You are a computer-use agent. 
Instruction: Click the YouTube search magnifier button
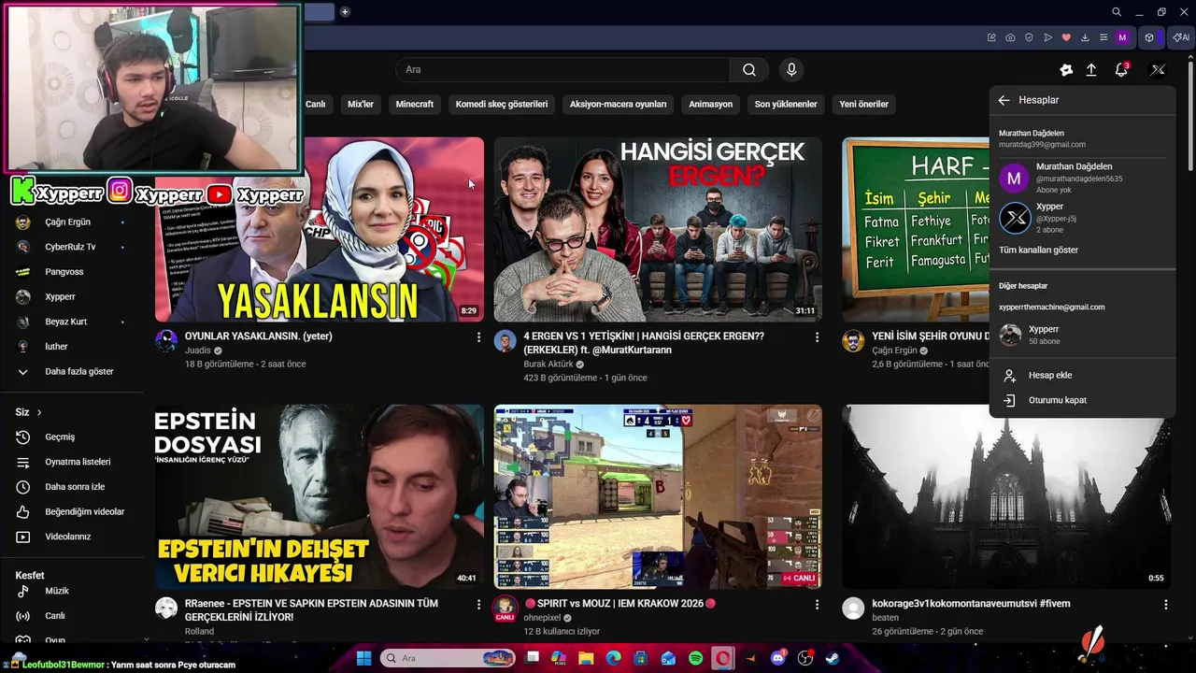pos(748,70)
